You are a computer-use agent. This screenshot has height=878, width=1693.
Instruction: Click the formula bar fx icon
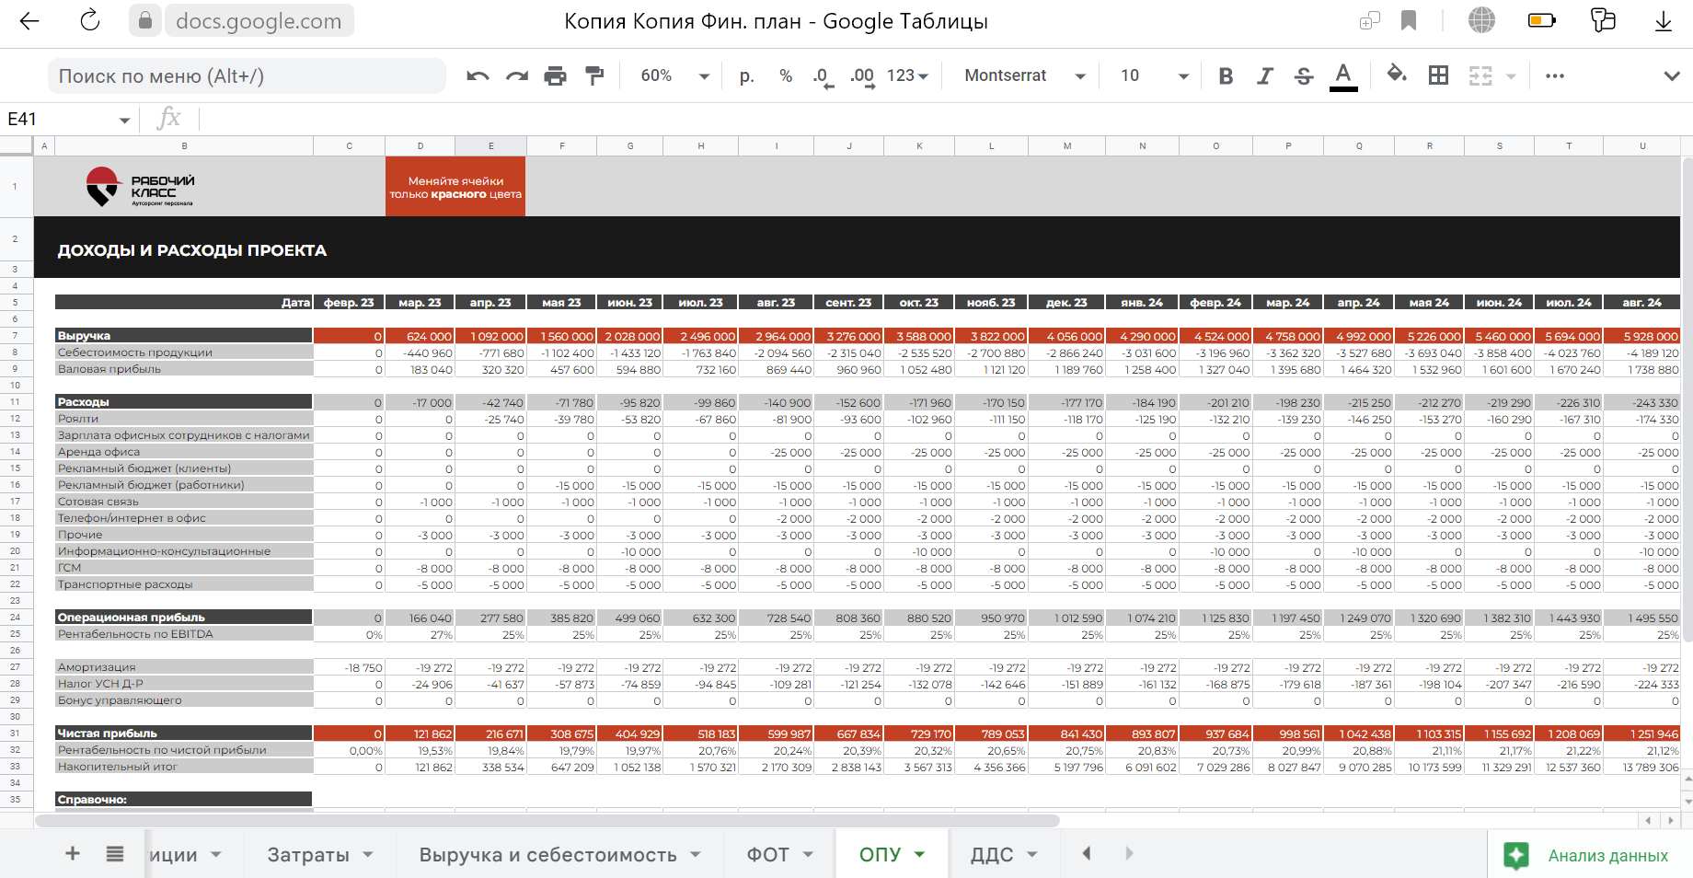(169, 119)
